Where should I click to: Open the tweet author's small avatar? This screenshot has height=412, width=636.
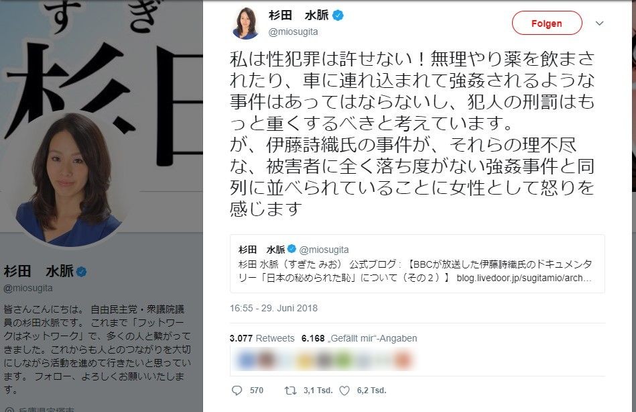[245, 23]
